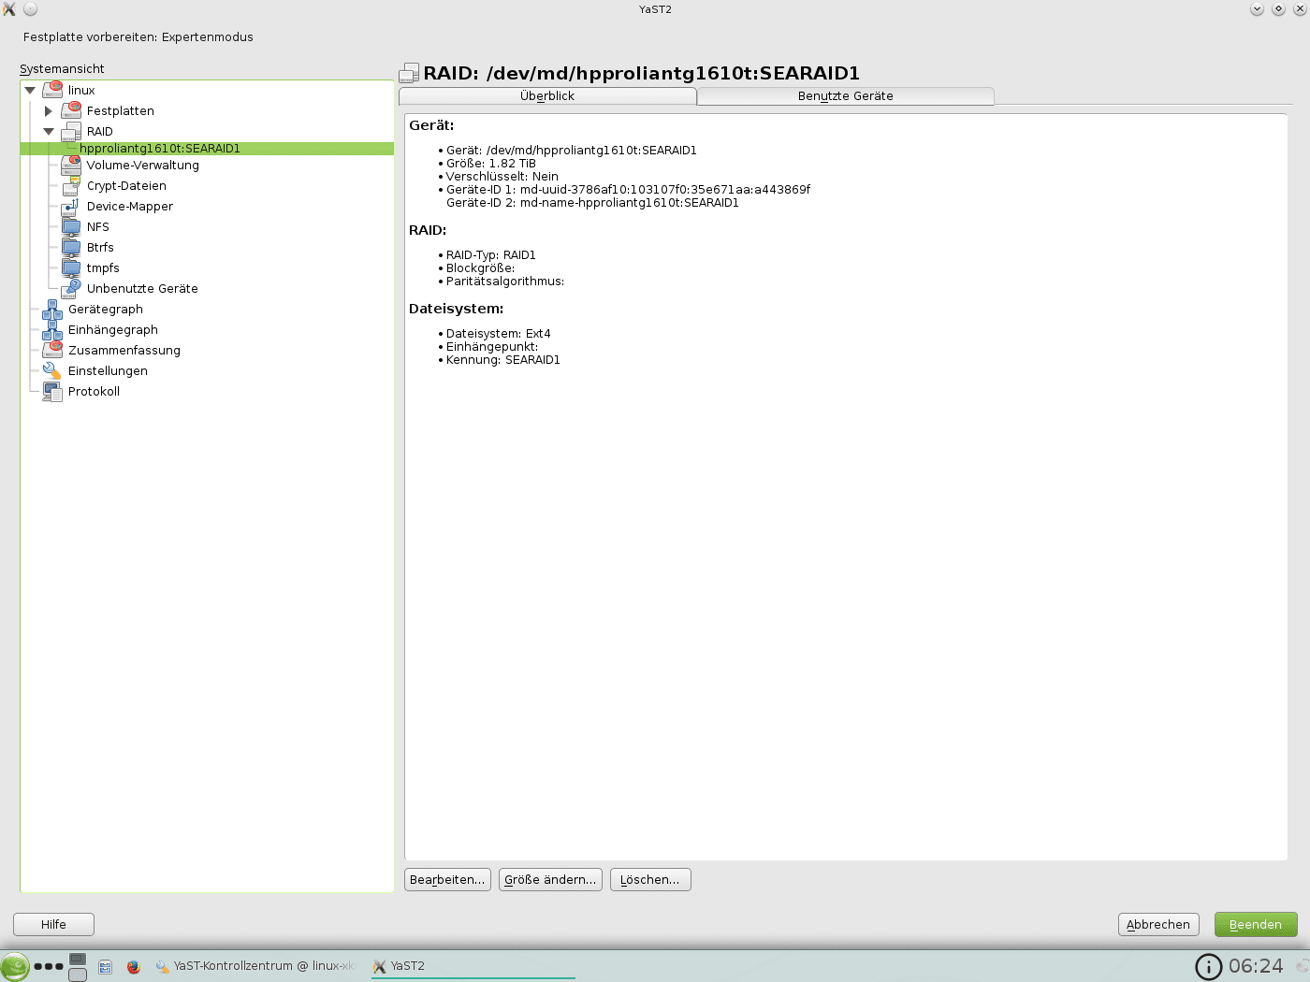Open Einstellungen via its wrench icon
This screenshot has height=982, width=1310.
pos(53,370)
